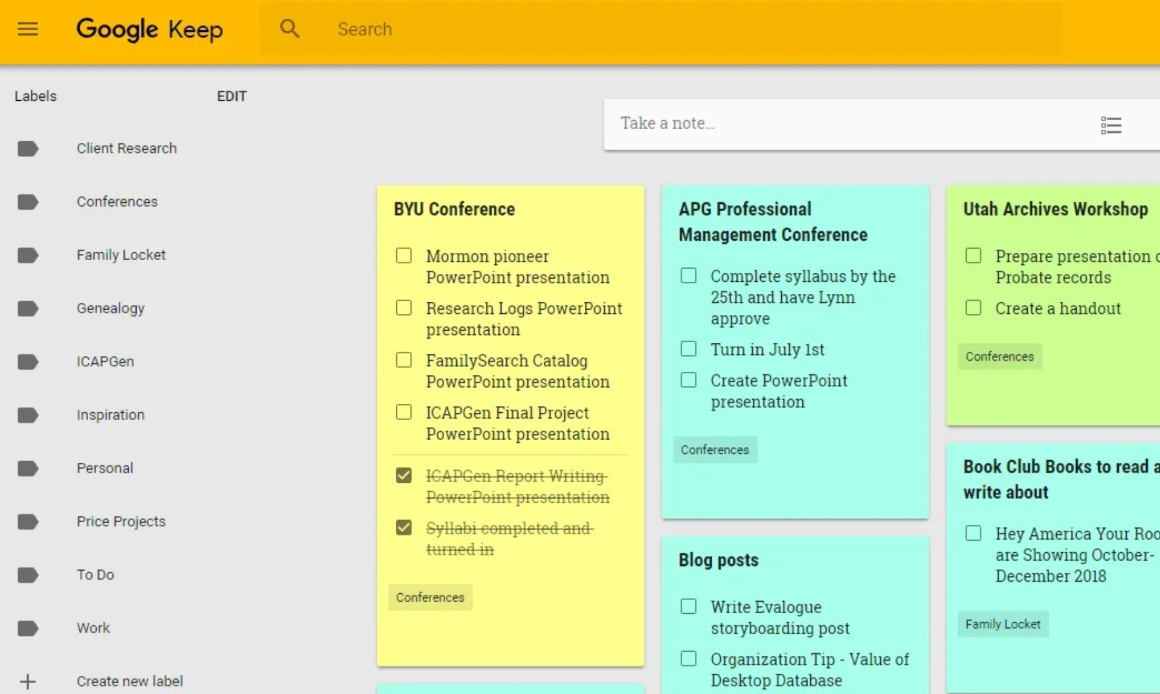Click the tag icon beside ICAPGen
The height and width of the screenshot is (694, 1160).
pos(28,361)
